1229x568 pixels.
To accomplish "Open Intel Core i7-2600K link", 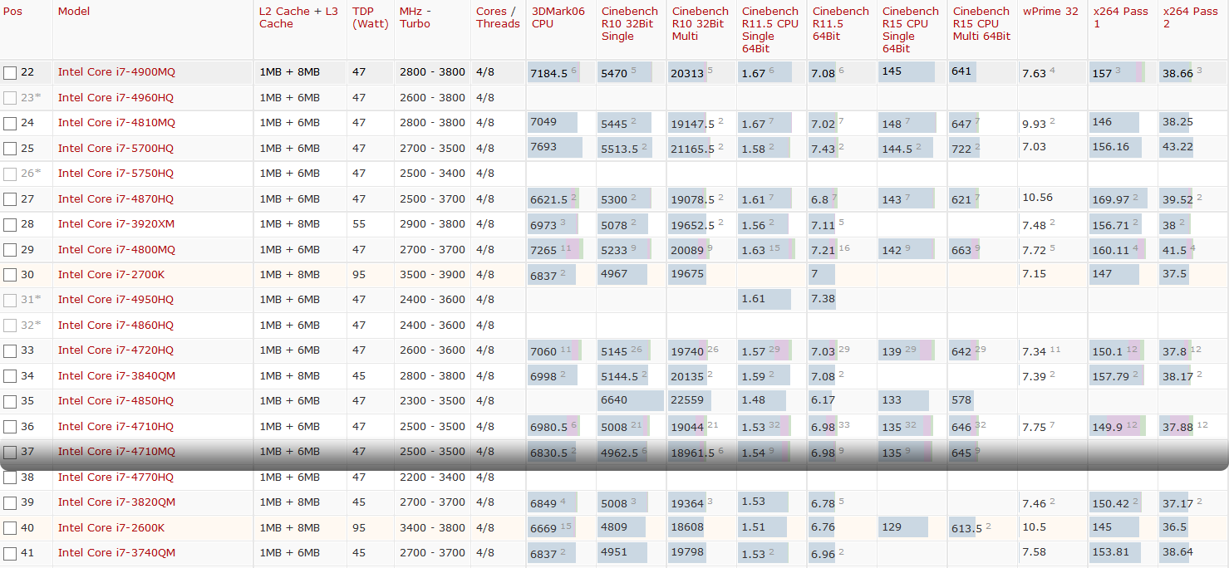I will 111,528.
